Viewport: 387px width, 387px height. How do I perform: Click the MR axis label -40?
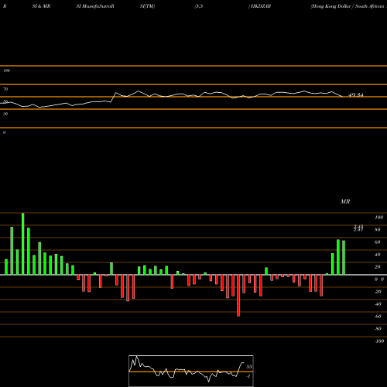378,304
